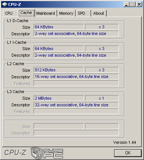Click the CPU-Z logo text at bottom
This screenshot has width=144, height=160.
(x=15, y=153)
